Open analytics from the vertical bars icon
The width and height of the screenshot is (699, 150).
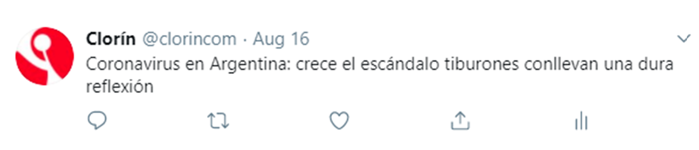click(x=581, y=121)
